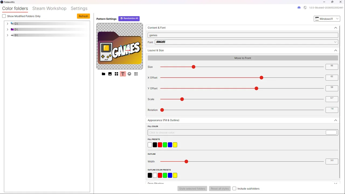This screenshot has width=345, height=194.
Task: Click the Scale value box showing 0.7
Action: click(332, 99)
